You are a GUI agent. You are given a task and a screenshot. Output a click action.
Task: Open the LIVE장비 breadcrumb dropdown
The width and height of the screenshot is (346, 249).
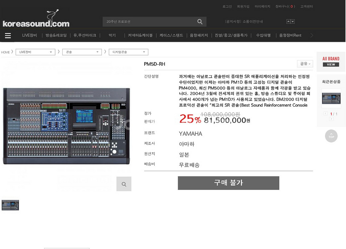35,52
